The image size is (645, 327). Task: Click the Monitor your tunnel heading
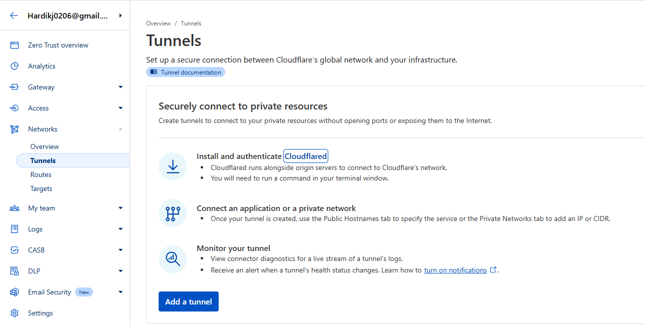click(233, 248)
